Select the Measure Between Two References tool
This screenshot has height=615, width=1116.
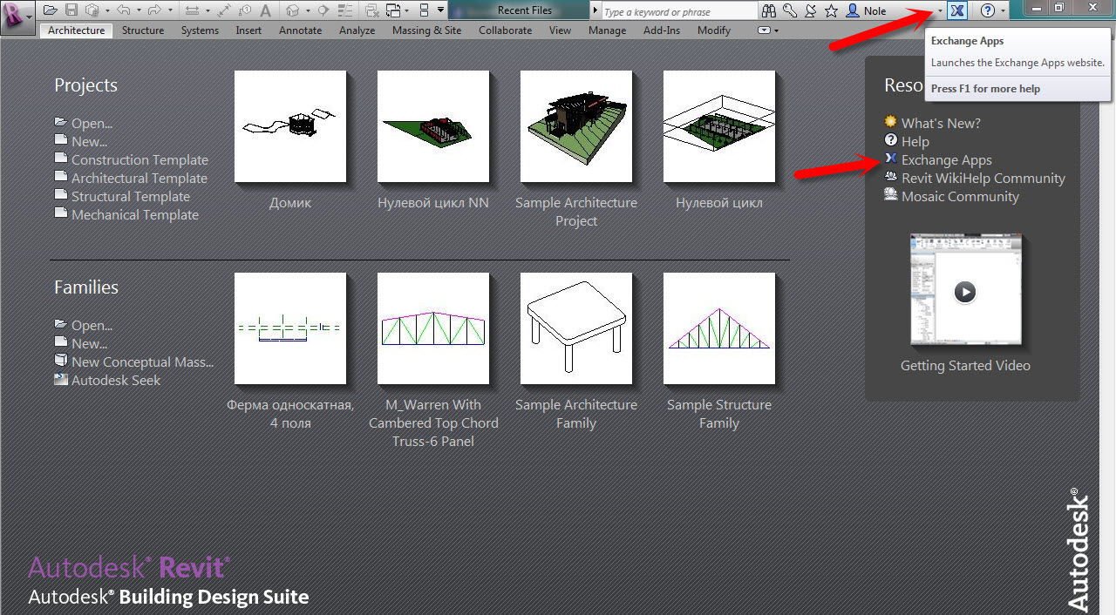point(192,10)
